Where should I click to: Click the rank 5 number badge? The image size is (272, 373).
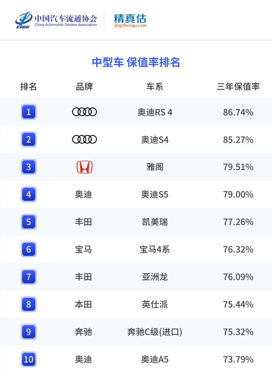(28, 222)
